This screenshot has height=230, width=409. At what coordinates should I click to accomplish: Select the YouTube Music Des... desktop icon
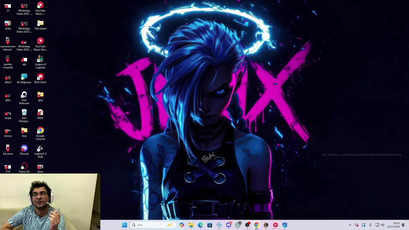tap(40, 44)
